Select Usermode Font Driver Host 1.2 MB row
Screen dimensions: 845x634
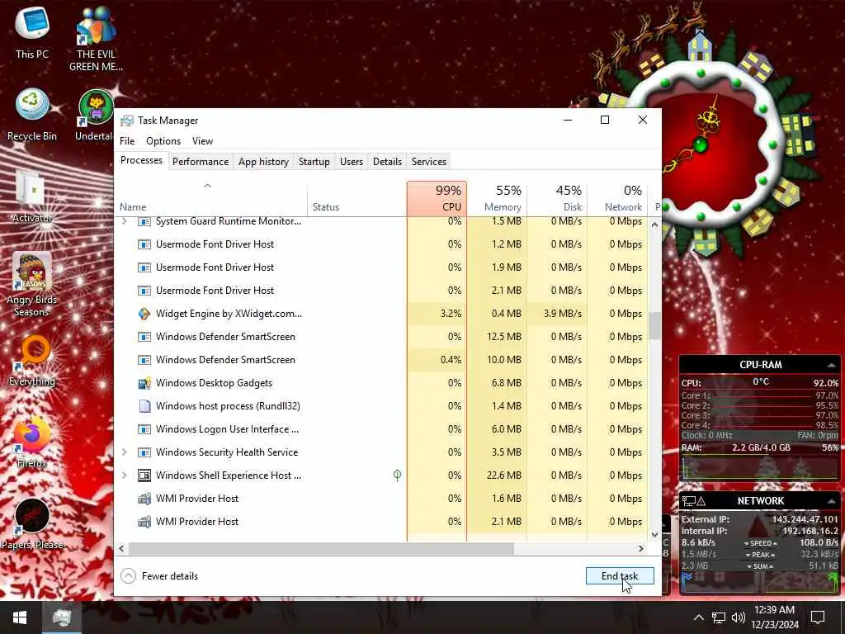381,244
